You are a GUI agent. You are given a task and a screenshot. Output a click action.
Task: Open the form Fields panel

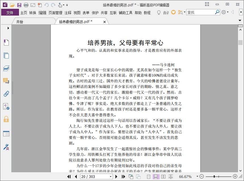tap(6, 133)
